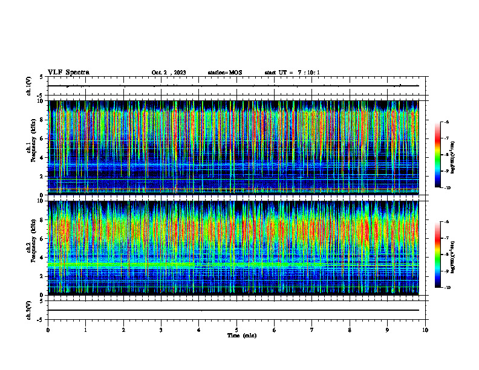Click the "VLF Spectra" plot title
The width and height of the screenshot is (479, 370).
[x=68, y=73]
